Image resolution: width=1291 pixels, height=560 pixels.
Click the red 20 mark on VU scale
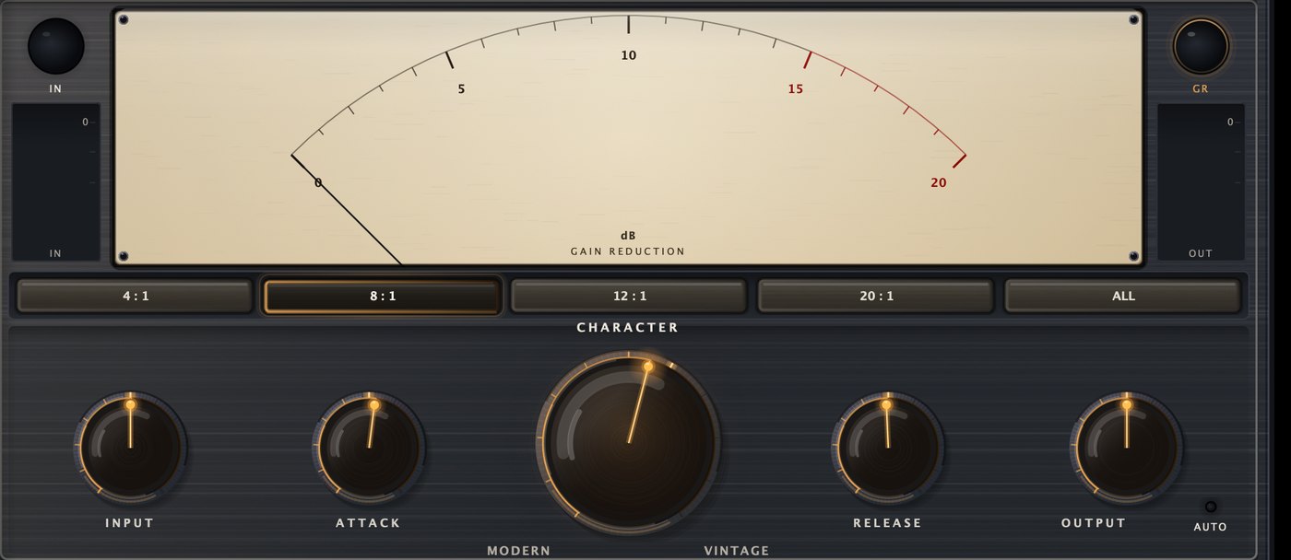[x=939, y=182]
